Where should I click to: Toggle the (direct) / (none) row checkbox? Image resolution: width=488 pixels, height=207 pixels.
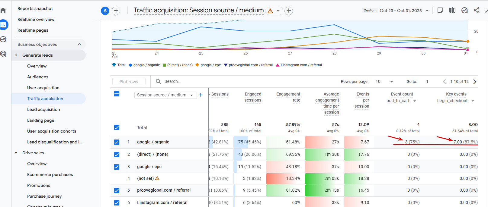point(117,155)
